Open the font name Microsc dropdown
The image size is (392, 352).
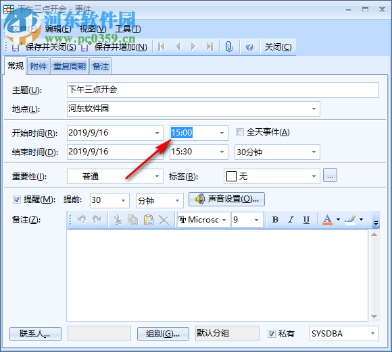224,220
